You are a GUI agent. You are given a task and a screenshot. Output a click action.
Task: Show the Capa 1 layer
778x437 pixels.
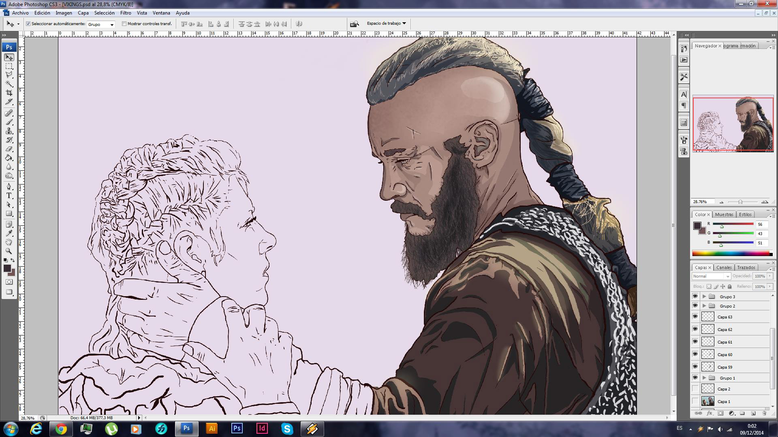(695, 401)
